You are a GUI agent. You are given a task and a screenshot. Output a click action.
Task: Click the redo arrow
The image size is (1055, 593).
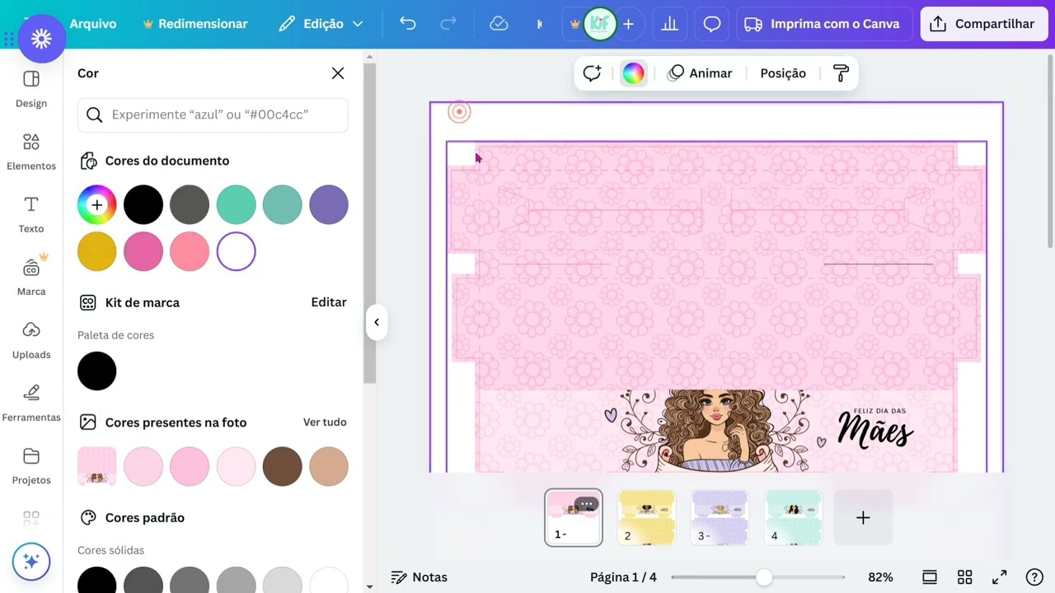[448, 24]
